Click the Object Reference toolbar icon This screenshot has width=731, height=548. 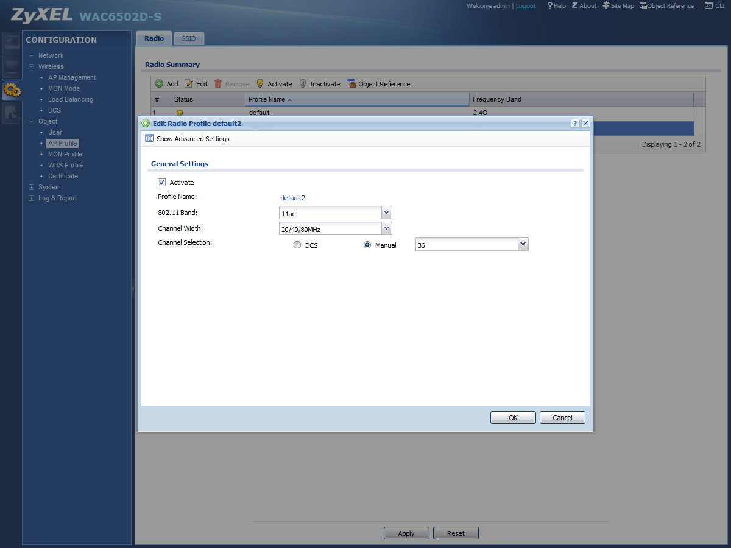click(x=351, y=83)
